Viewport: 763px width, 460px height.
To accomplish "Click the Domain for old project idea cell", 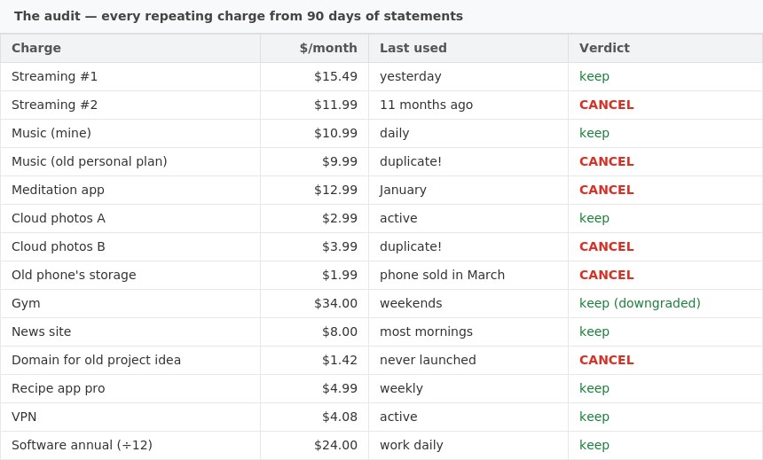I will (x=130, y=360).
